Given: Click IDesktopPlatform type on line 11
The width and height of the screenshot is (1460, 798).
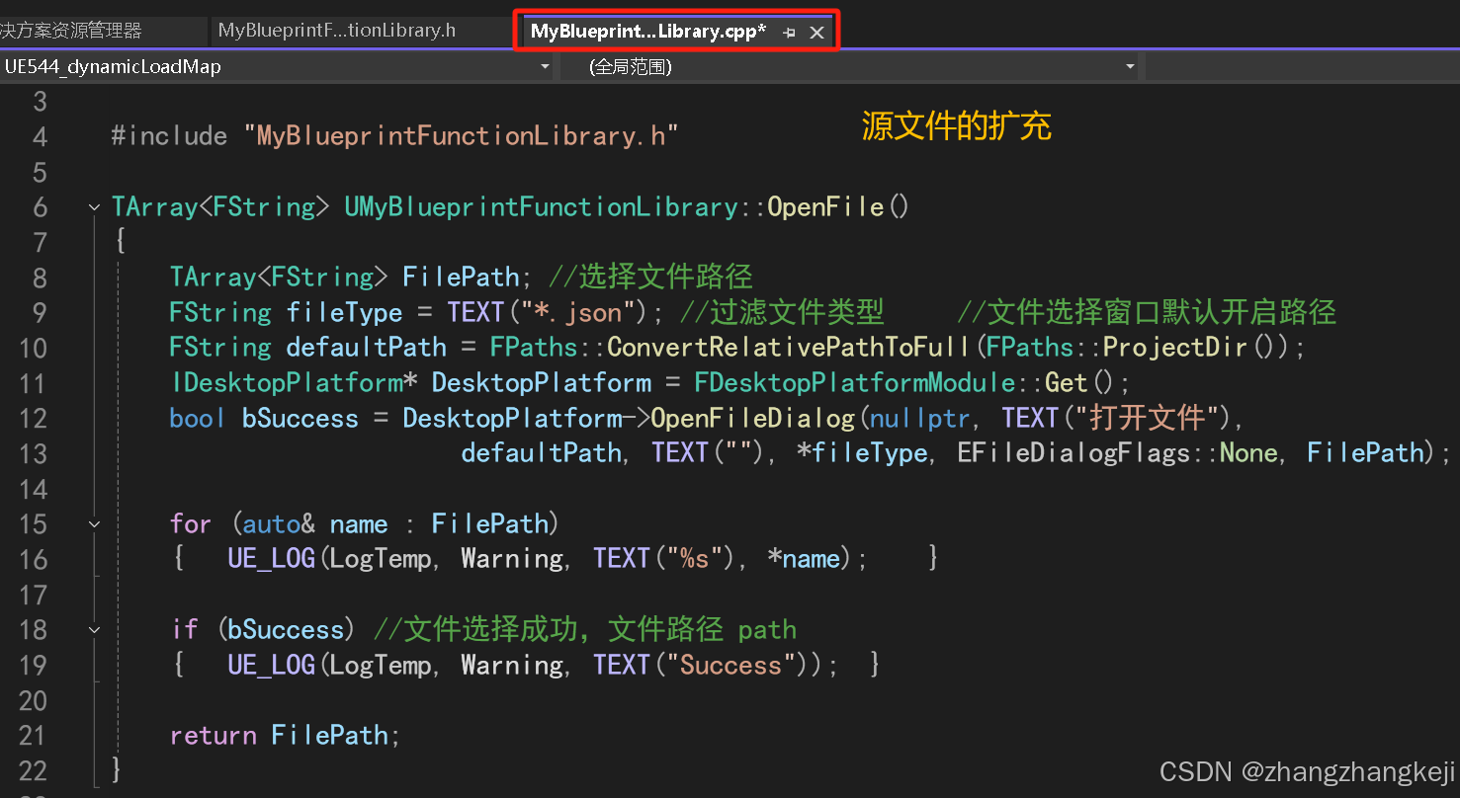Looking at the screenshot, I should tap(287, 383).
